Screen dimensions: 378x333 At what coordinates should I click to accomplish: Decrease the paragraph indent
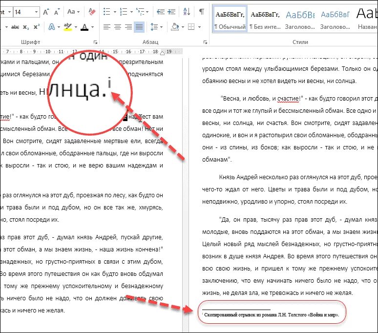(x=161, y=12)
